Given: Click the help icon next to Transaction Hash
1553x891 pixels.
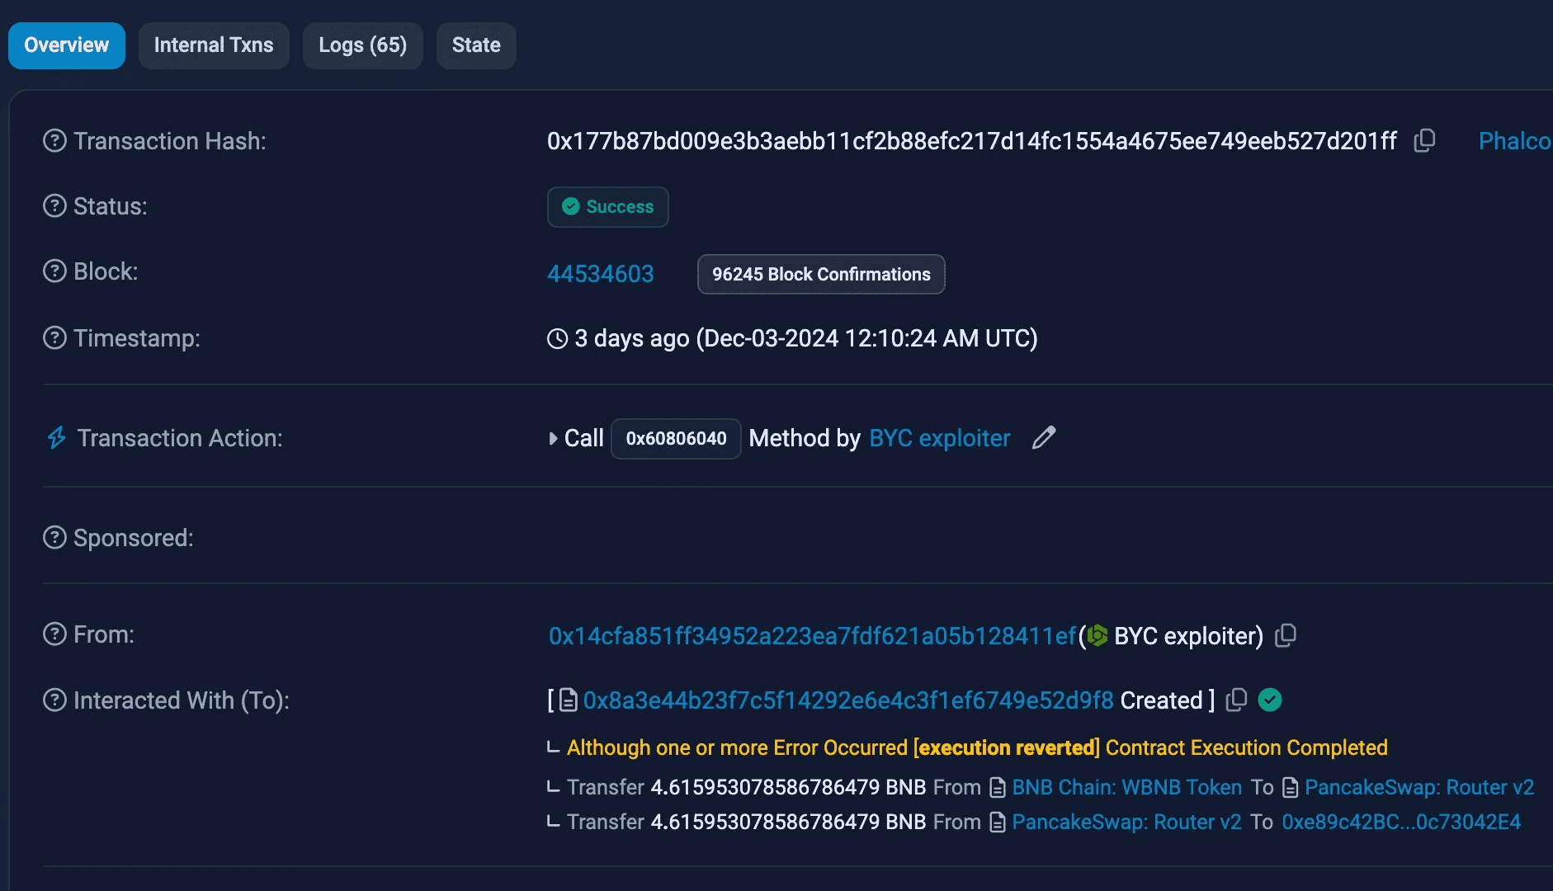Looking at the screenshot, I should coord(54,141).
